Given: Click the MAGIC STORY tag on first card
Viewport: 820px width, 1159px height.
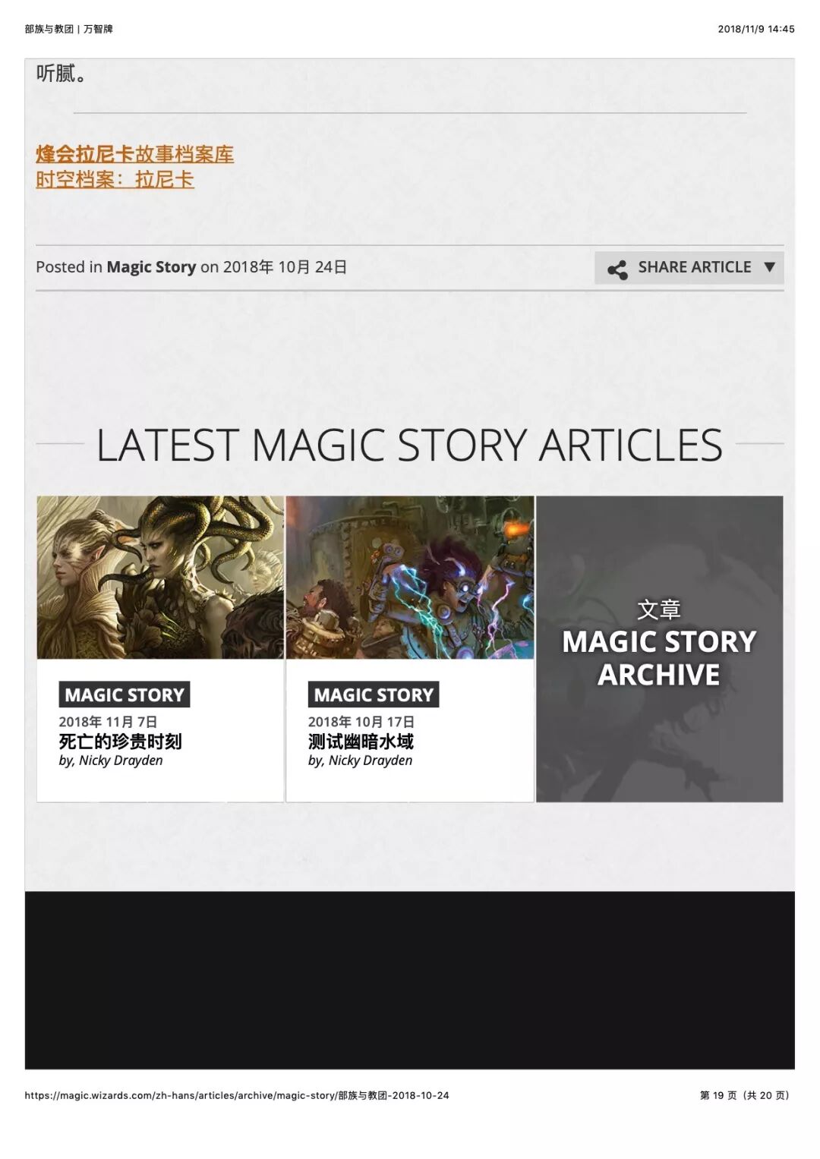Looking at the screenshot, I should point(125,694).
